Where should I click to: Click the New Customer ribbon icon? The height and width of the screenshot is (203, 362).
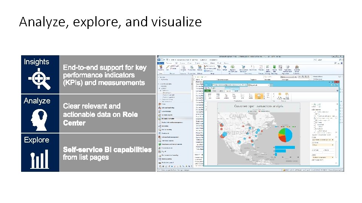click(x=161, y=67)
